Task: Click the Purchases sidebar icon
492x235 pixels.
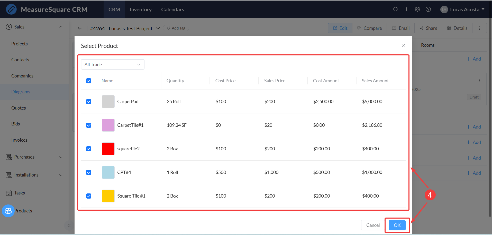Action: tap(9, 157)
